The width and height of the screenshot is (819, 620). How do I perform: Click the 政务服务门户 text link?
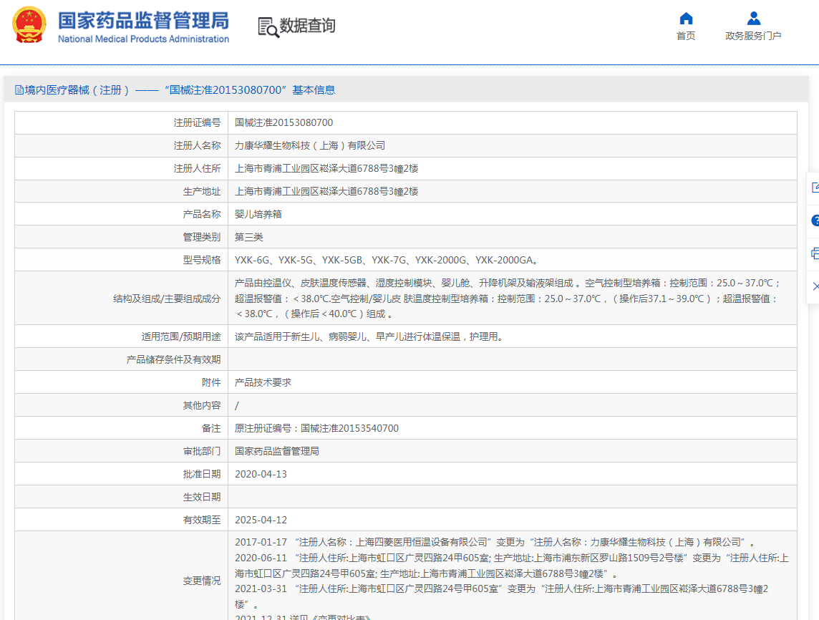(753, 36)
